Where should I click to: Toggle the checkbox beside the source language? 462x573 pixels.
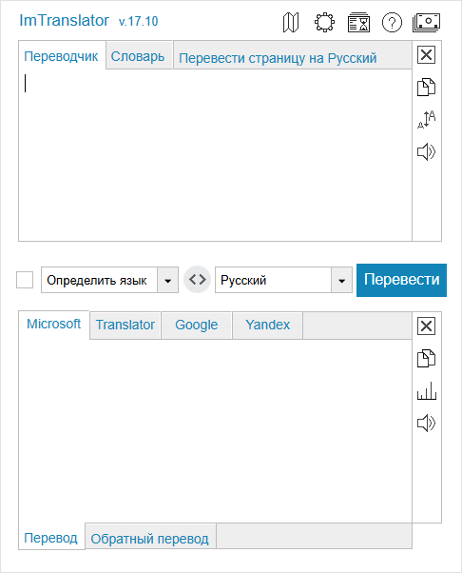(x=25, y=280)
